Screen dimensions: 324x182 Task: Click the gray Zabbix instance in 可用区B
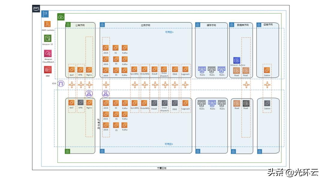click(x=267, y=103)
